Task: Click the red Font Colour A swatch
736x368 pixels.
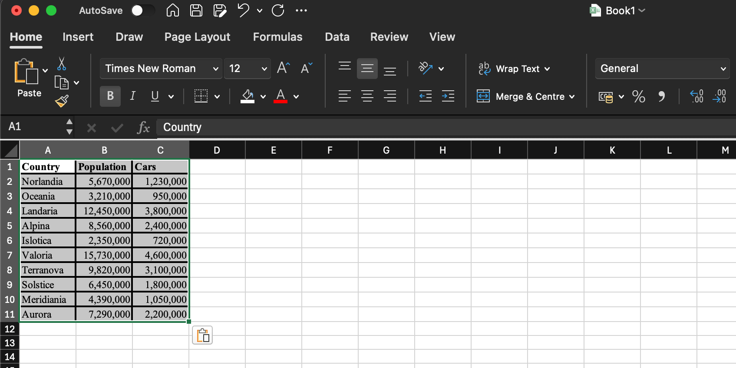Action: [281, 96]
